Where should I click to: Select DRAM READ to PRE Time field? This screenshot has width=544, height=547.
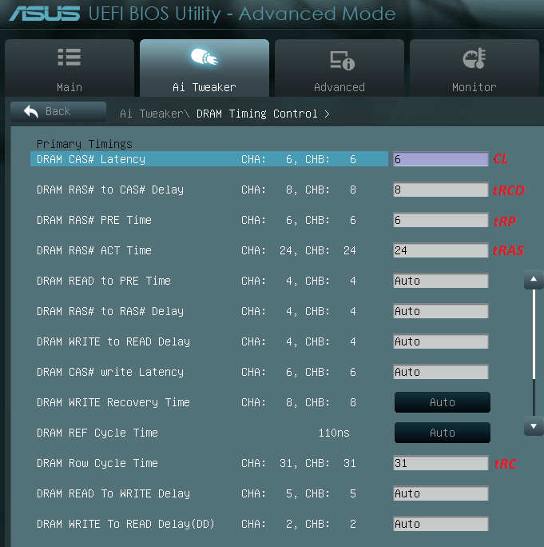click(x=440, y=281)
